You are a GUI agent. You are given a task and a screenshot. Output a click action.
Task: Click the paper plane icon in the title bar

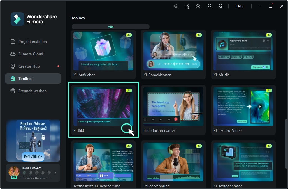[x=176, y=6]
